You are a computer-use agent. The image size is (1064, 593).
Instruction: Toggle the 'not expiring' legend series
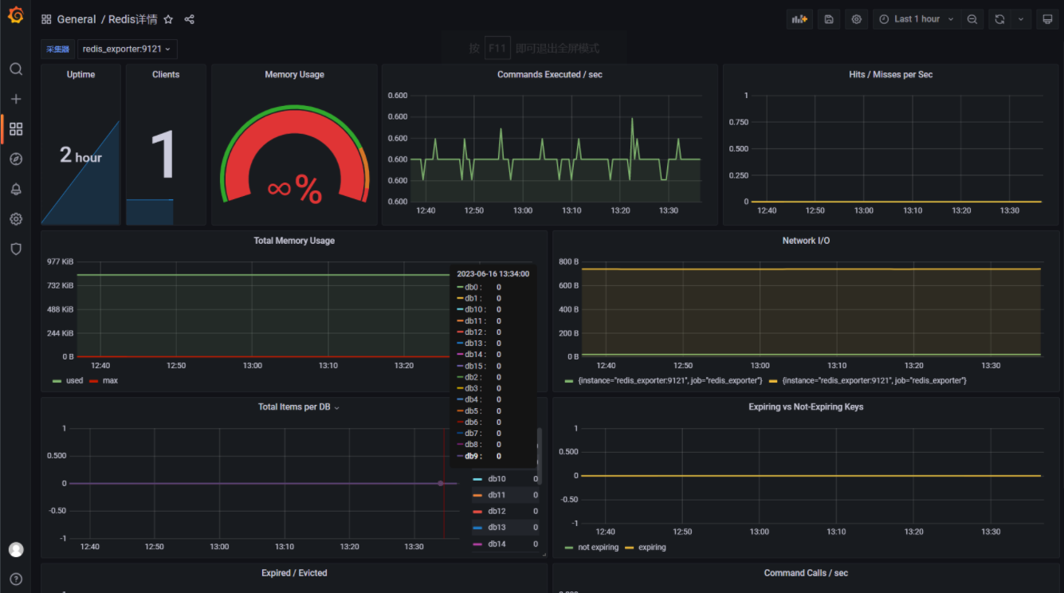[x=598, y=548]
